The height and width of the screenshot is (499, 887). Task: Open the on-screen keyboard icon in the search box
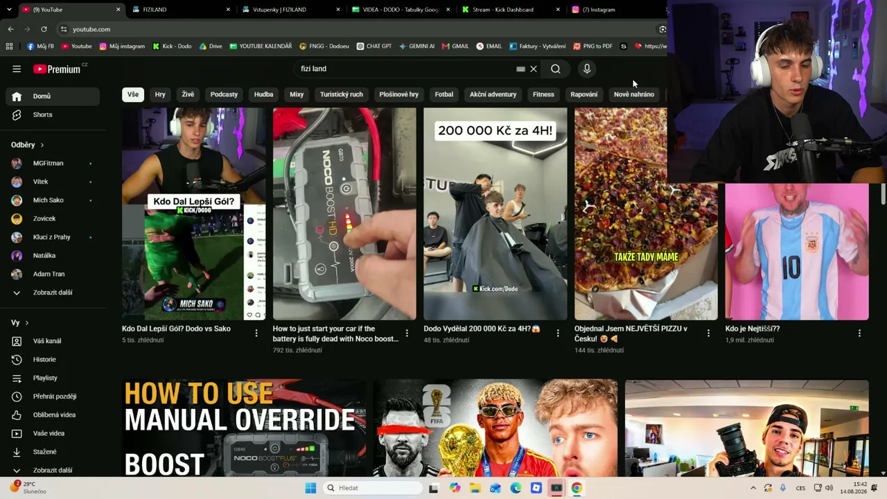(x=520, y=69)
